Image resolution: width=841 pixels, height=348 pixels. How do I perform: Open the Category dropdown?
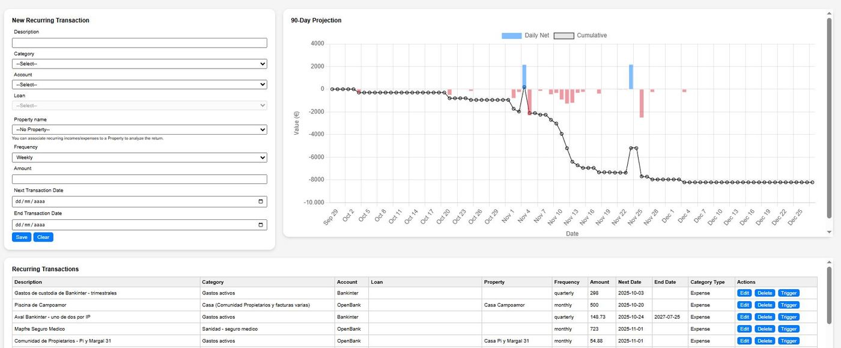point(139,63)
